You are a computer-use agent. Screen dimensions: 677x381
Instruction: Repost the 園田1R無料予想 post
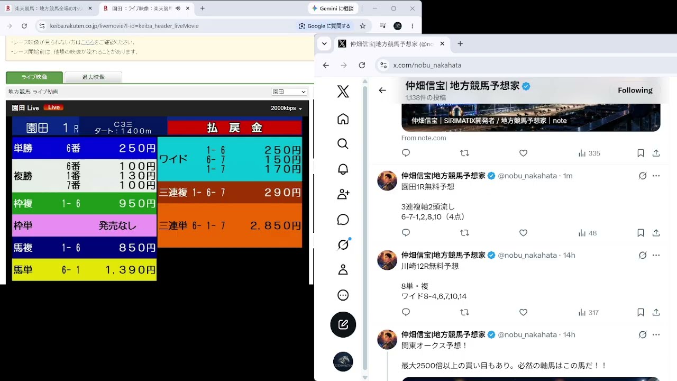464,233
